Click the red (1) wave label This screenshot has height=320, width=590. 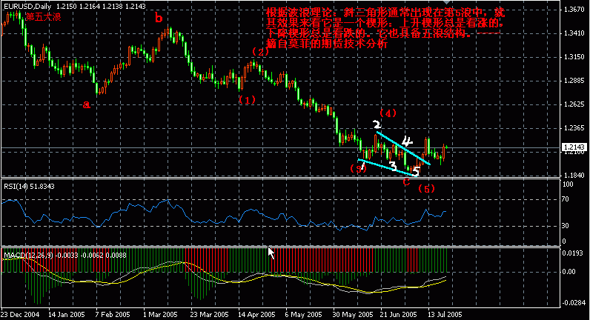[247, 100]
